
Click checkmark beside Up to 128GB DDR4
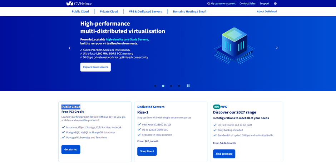pyautogui.click(x=139, y=129)
